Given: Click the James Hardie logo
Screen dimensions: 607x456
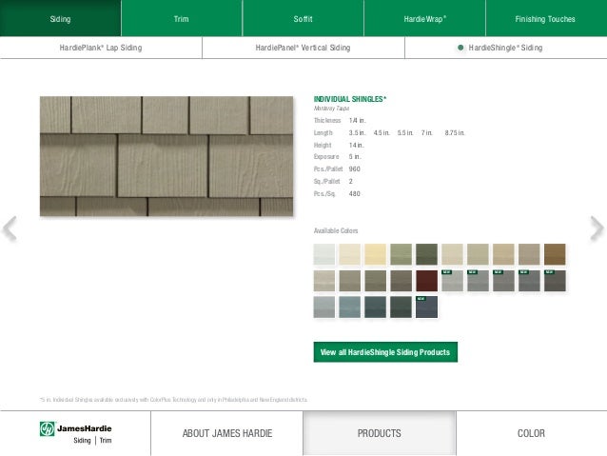Looking at the screenshot, I should pyautogui.click(x=75, y=433).
